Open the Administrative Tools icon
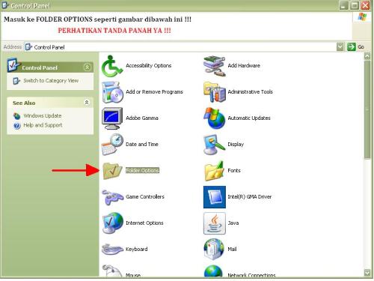 click(215, 92)
